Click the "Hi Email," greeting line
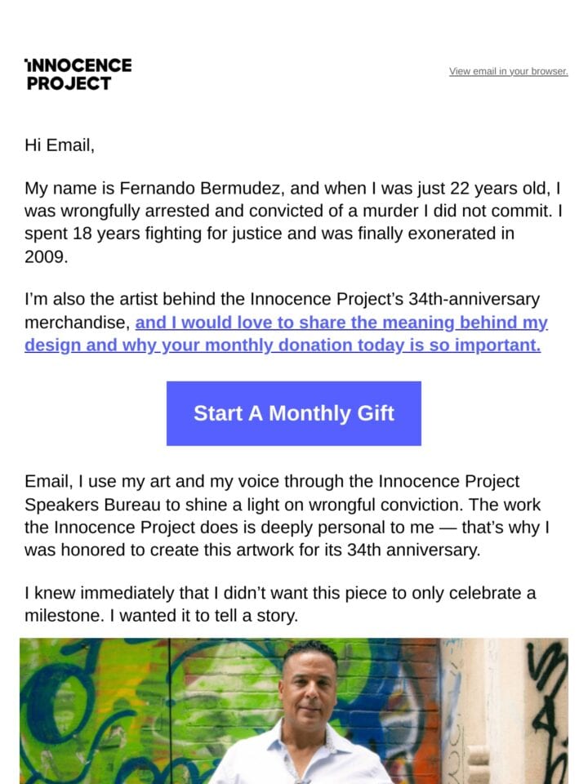The width and height of the screenshot is (588, 784). [60, 145]
